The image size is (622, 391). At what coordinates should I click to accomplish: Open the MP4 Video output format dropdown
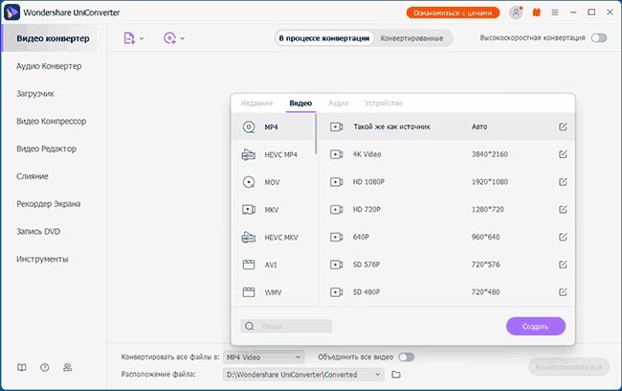(x=263, y=357)
